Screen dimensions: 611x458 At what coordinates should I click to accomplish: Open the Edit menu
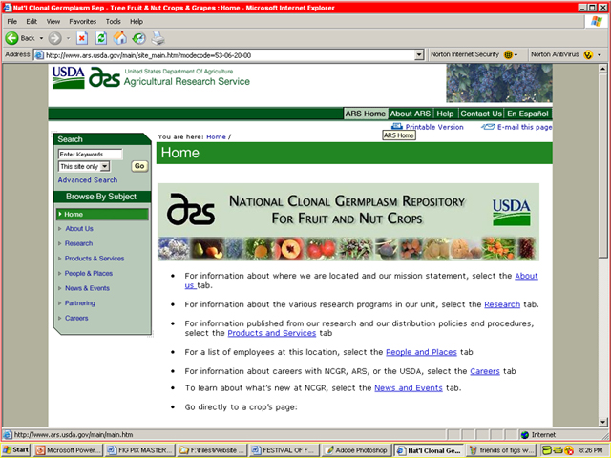pos(32,21)
